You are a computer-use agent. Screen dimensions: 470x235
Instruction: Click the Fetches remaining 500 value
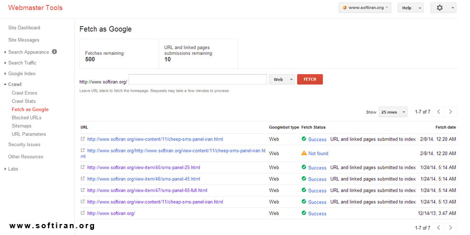[x=90, y=59]
